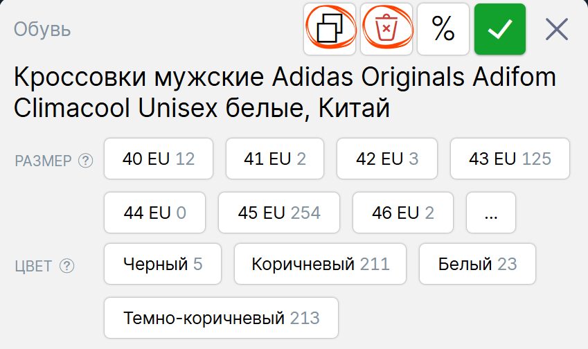Pick the Белый color option
This screenshot has width=588, height=349.
(477, 264)
